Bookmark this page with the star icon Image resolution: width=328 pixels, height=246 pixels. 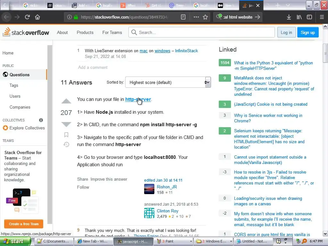[x=205, y=17]
